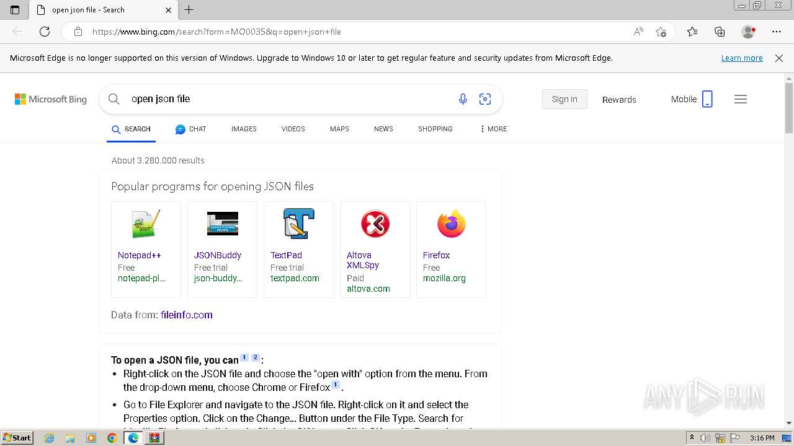This screenshot has width=794, height=446.
Task: Dismiss the Edge unsupported notification bar
Action: click(x=779, y=58)
